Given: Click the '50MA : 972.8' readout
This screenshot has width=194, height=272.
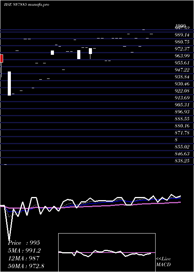Looking at the screenshot, I should click(26, 266).
